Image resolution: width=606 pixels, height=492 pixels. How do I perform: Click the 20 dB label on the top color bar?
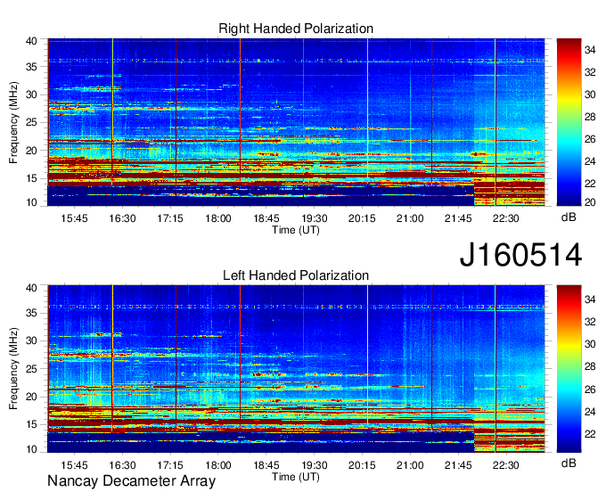click(x=590, y=202)
